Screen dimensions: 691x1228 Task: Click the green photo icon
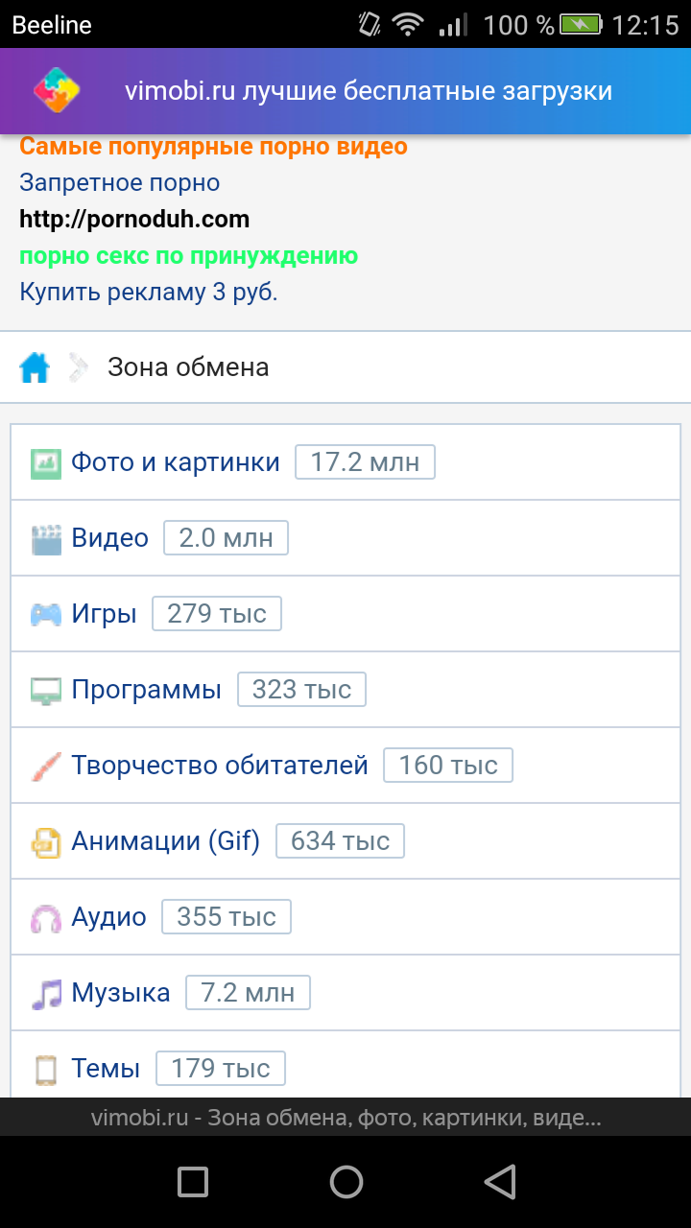(45, 463)
